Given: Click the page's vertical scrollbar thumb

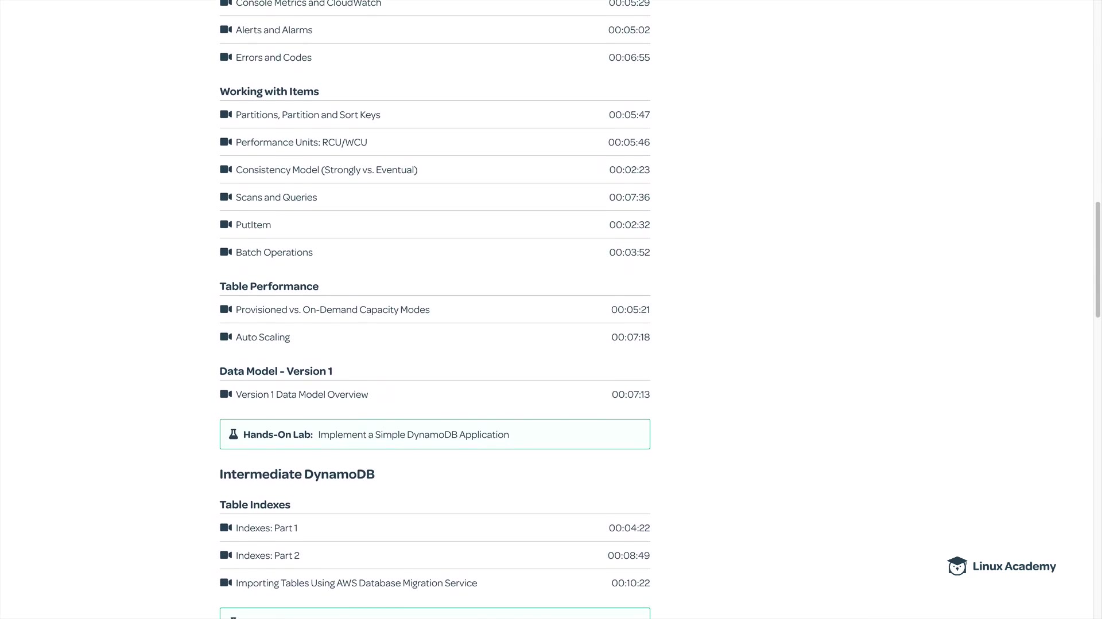Looking at the screenshot, I should point(1097,259).
